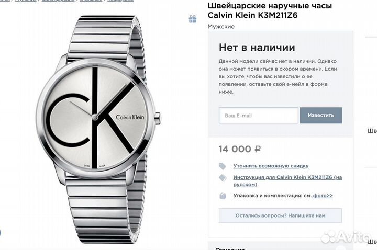Open the Уточнить возможную скидку link
Image resolution: width=377 pixels, height=250 pixels.
pyautogui.click(x=271, y=166)
